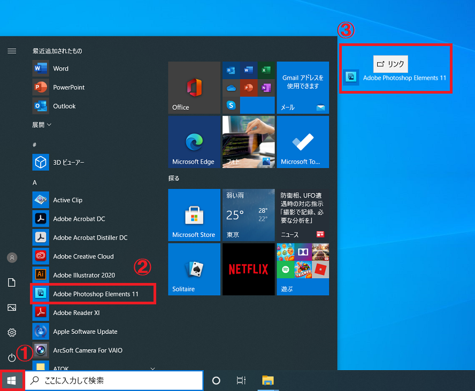Open the フォト photos tile
This screenshot has height=391, width=475.
(x=248, y=142)
